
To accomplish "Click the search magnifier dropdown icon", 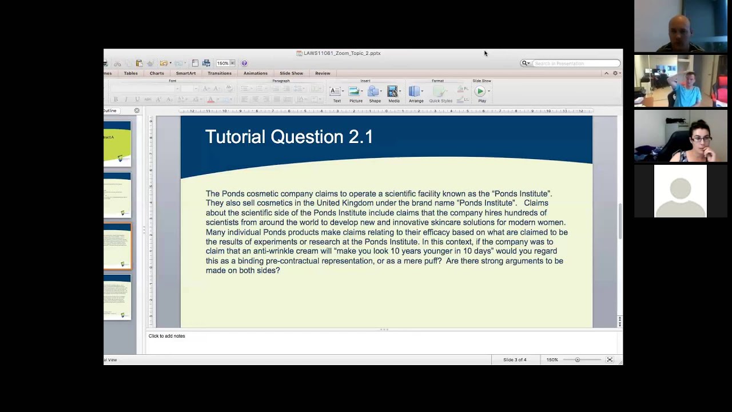I will pos(525,63).
